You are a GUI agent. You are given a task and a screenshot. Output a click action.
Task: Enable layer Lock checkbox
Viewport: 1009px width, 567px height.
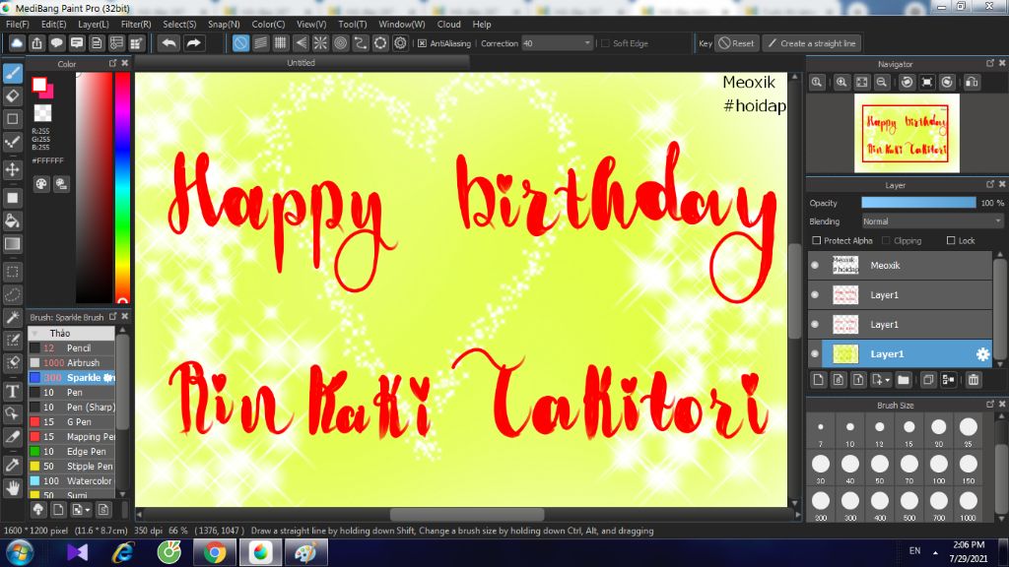tap(951, 240)
